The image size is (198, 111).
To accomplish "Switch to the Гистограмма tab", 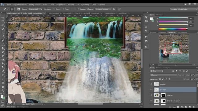I will click(x=182, y=32).
